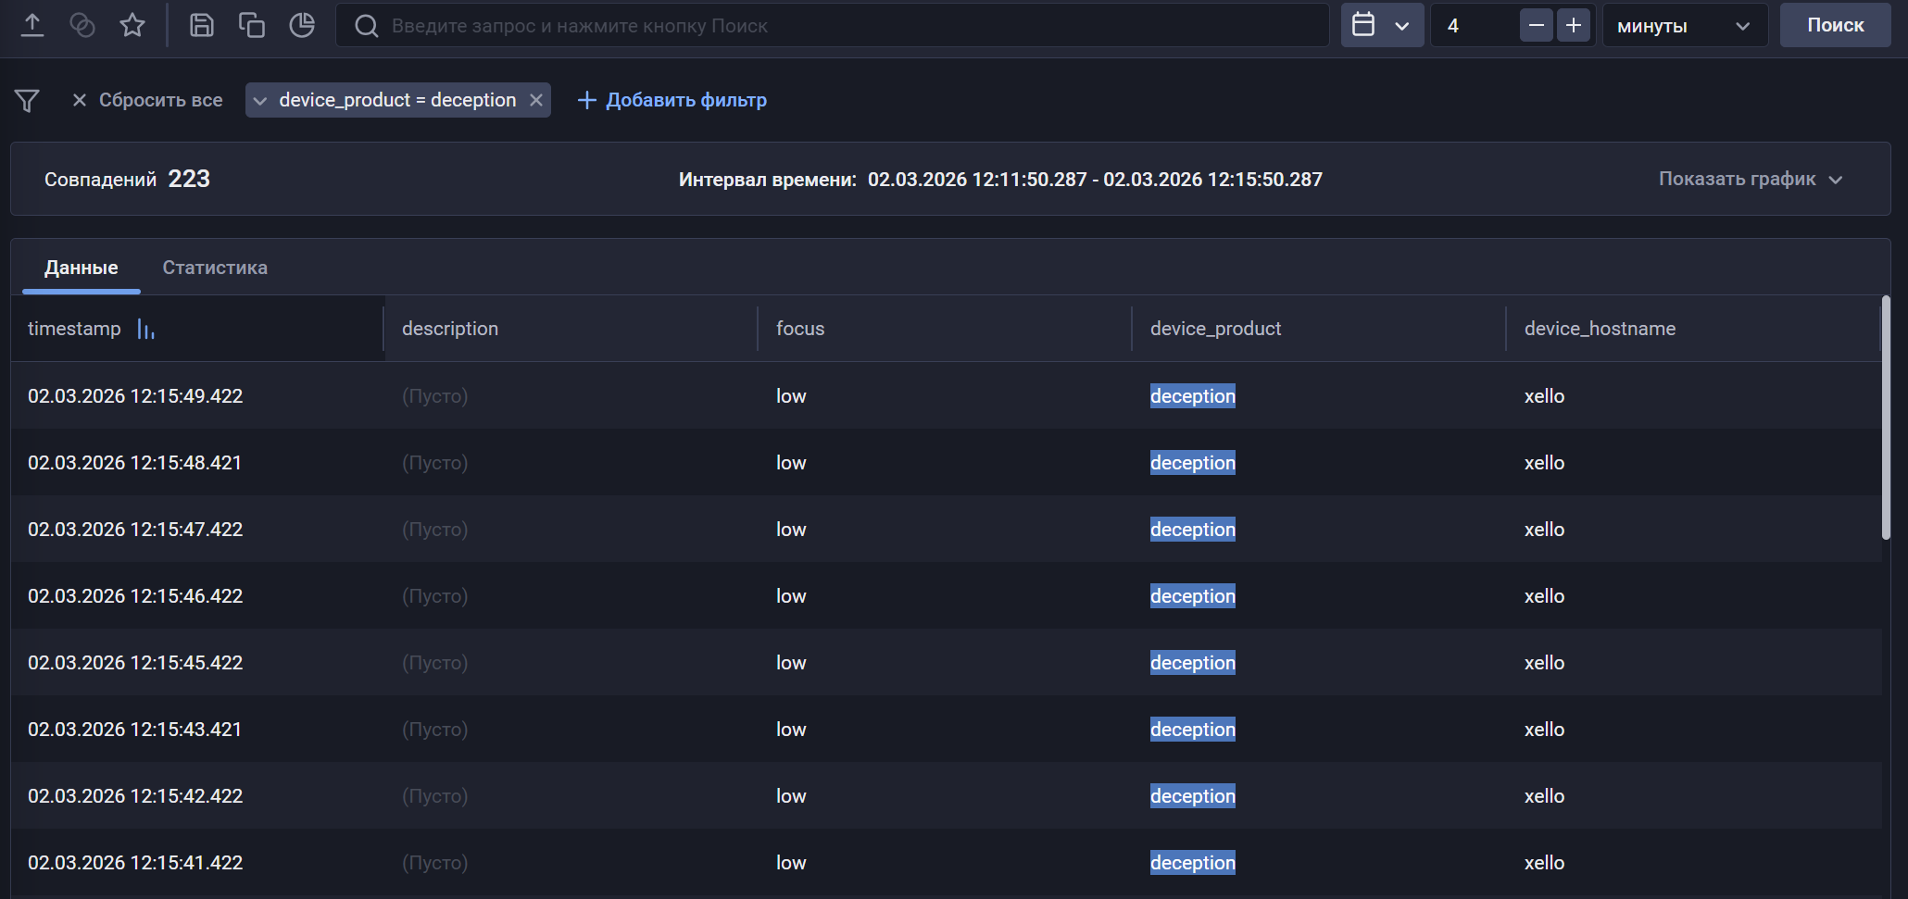Image resolution: width=1908 pixels, height=899 pixels.
Task: Select the highlighted deception value in first row
Action: pyautogui.click(x=1192, y=395)
